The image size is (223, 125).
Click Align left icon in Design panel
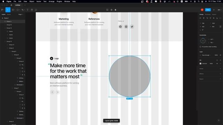click(x=200, y=18)
